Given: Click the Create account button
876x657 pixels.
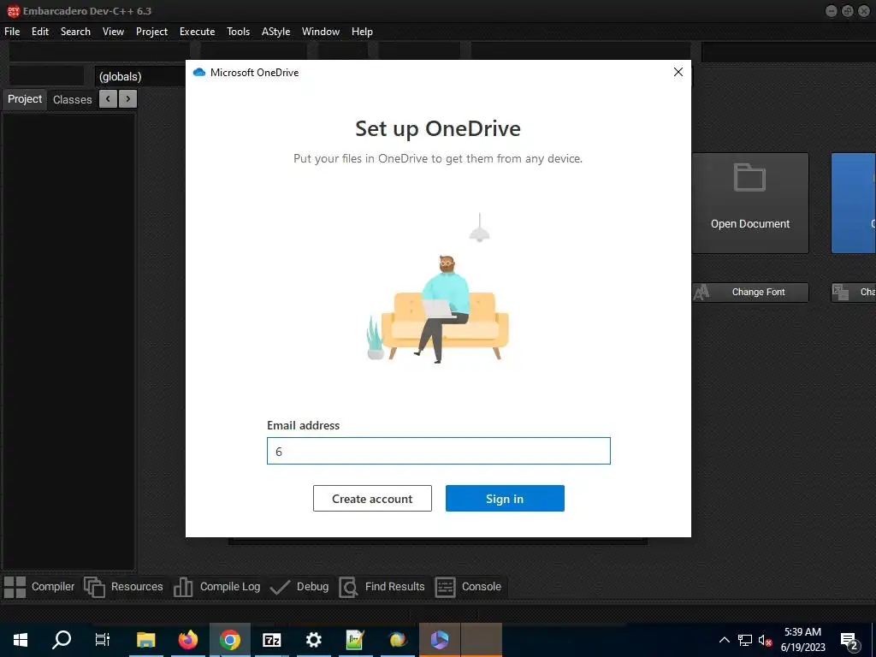Looking at the screenshot, I should pyautogui.click(x=372, y=499).
